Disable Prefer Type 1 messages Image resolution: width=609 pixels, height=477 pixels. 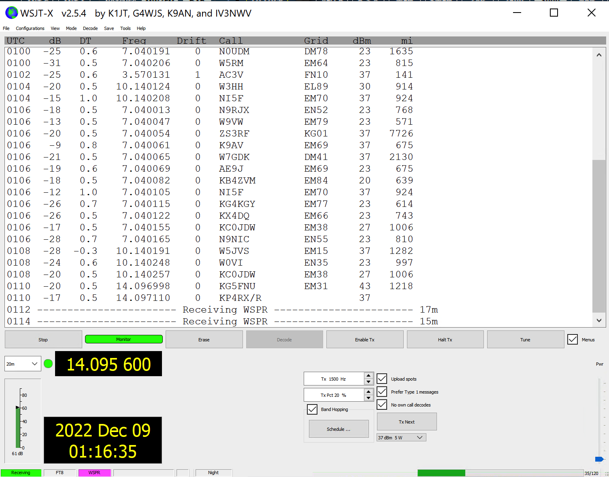382,392
